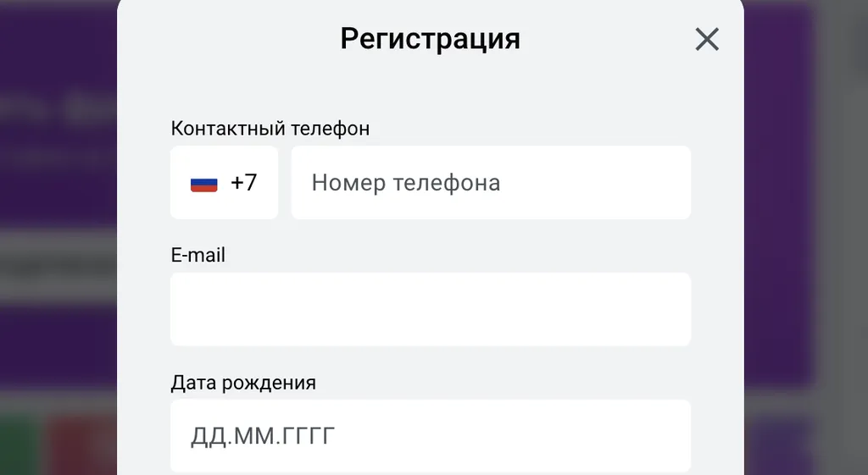Image resolution: width=868 pixels, height=475 pixels.
Task: Click the Контактный телефон label
Action: [270, 129]
